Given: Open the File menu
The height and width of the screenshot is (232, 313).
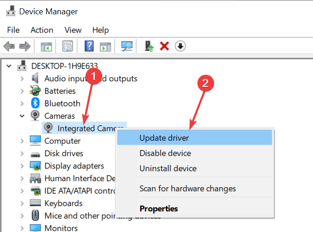Looking at the screenshot, I should [x=13, y=30].
